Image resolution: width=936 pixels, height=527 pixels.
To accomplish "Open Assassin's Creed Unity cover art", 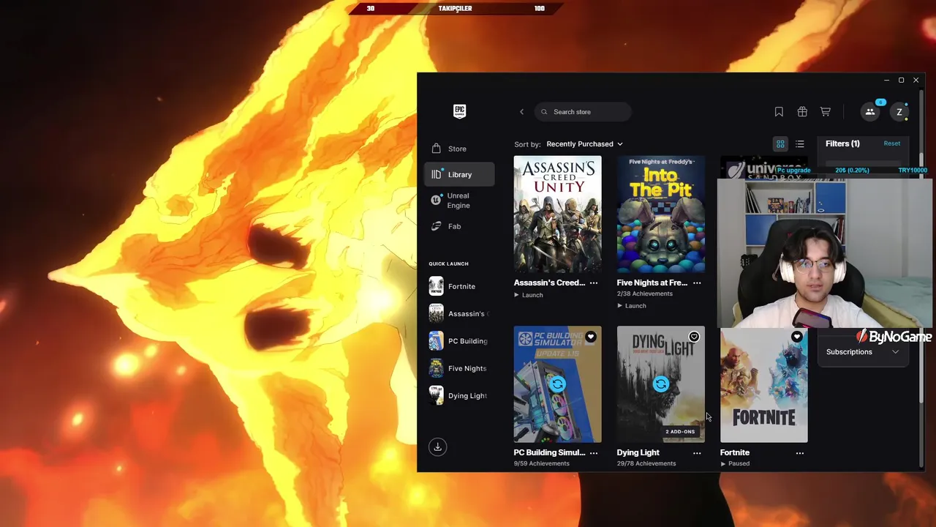I will [557, 214].
